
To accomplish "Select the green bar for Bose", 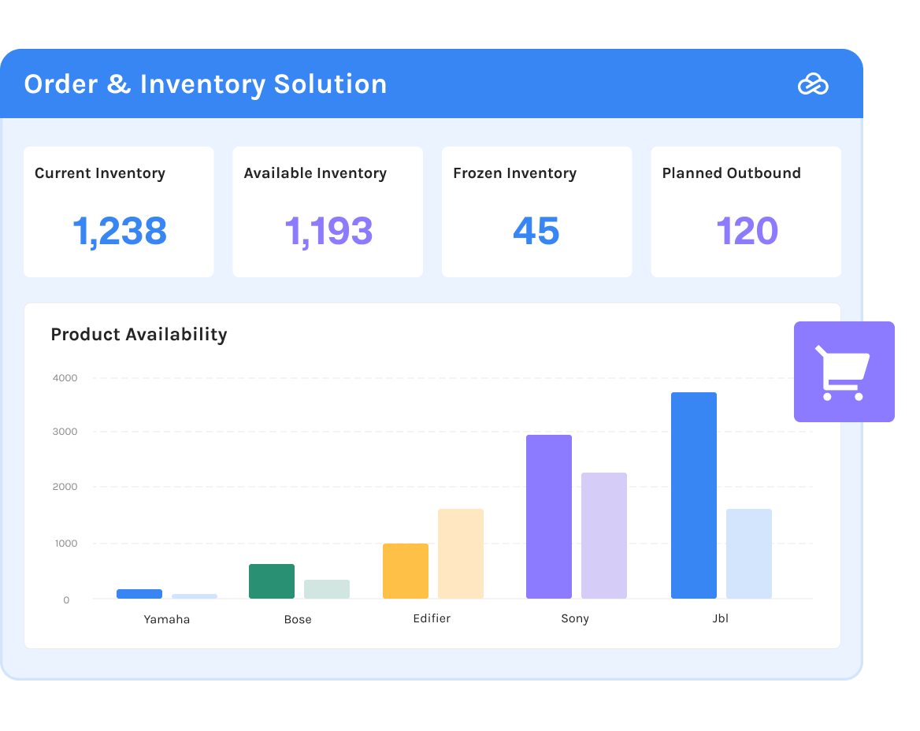I will 271,580.
